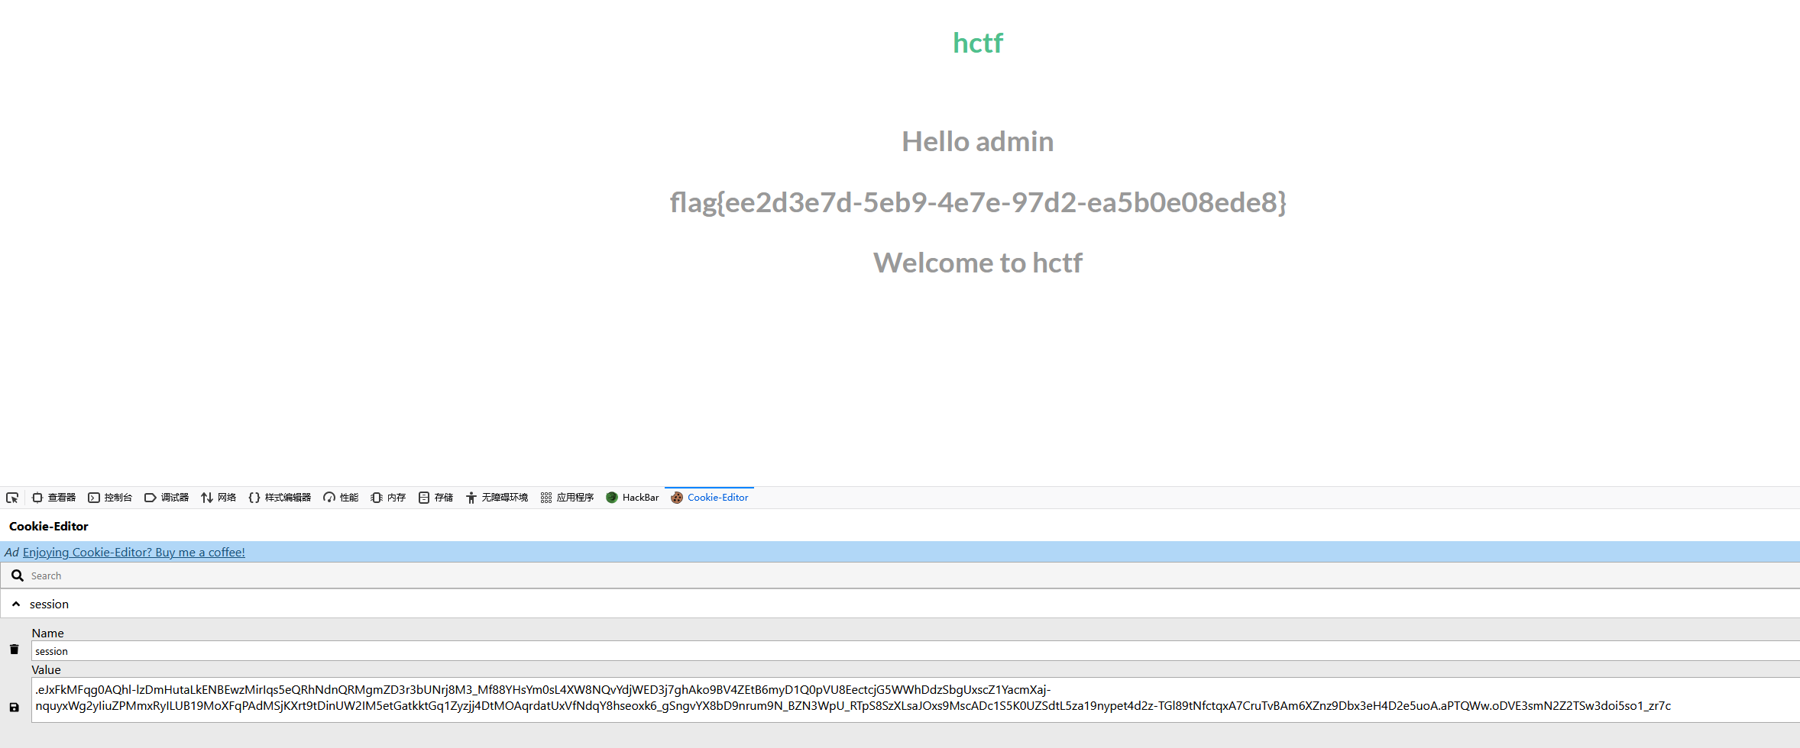
Task: Click the hctf title link
Action: (x=977, y=44)
